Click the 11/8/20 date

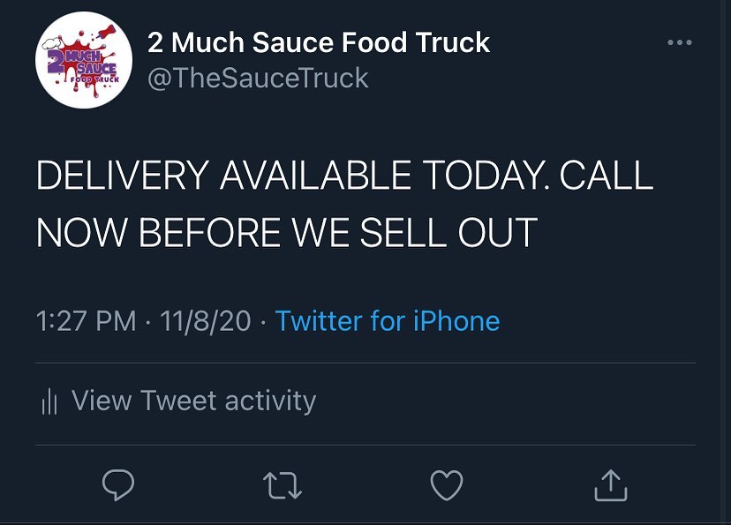click(207, 320)
